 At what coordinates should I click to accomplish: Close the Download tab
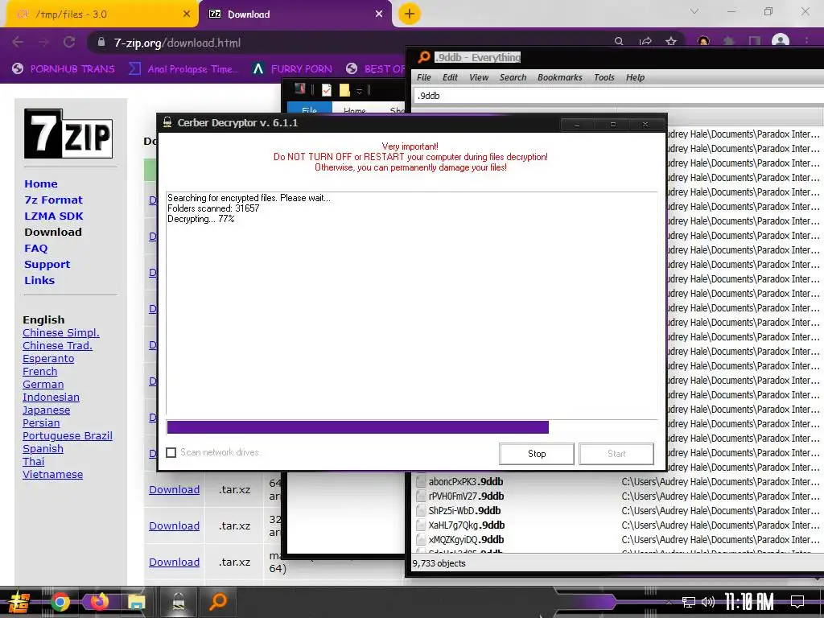coord(379,14)
